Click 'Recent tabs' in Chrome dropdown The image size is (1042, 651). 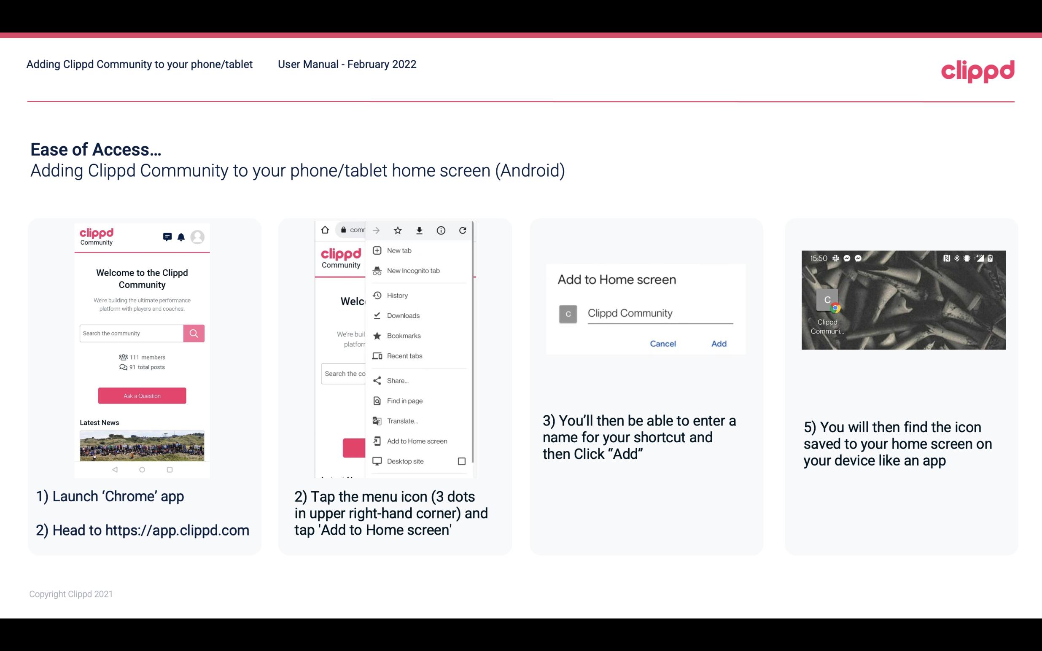[404, 355]
